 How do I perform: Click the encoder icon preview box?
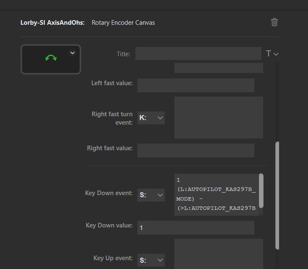51,59
